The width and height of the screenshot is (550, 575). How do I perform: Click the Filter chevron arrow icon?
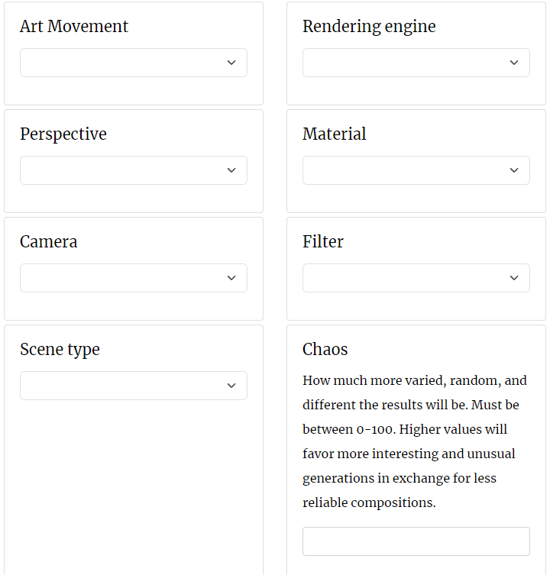[x=514, y=278]
